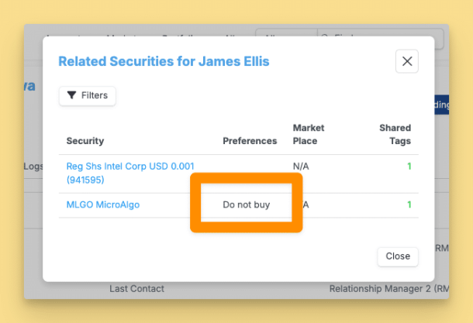Screen dimensions: 473x323
Task: Click the Last Contact label in background
Action: click(136, 289)
